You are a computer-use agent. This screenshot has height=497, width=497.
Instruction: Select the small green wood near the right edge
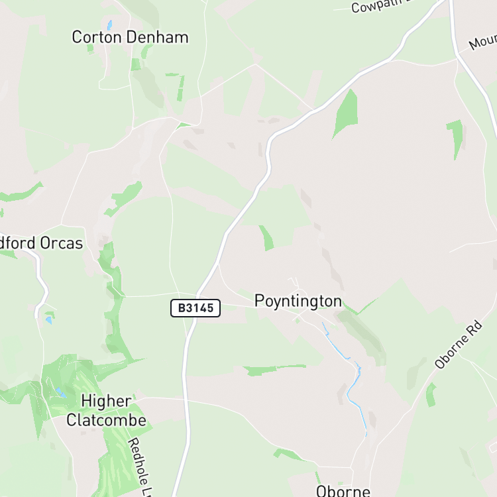point(455,139)
